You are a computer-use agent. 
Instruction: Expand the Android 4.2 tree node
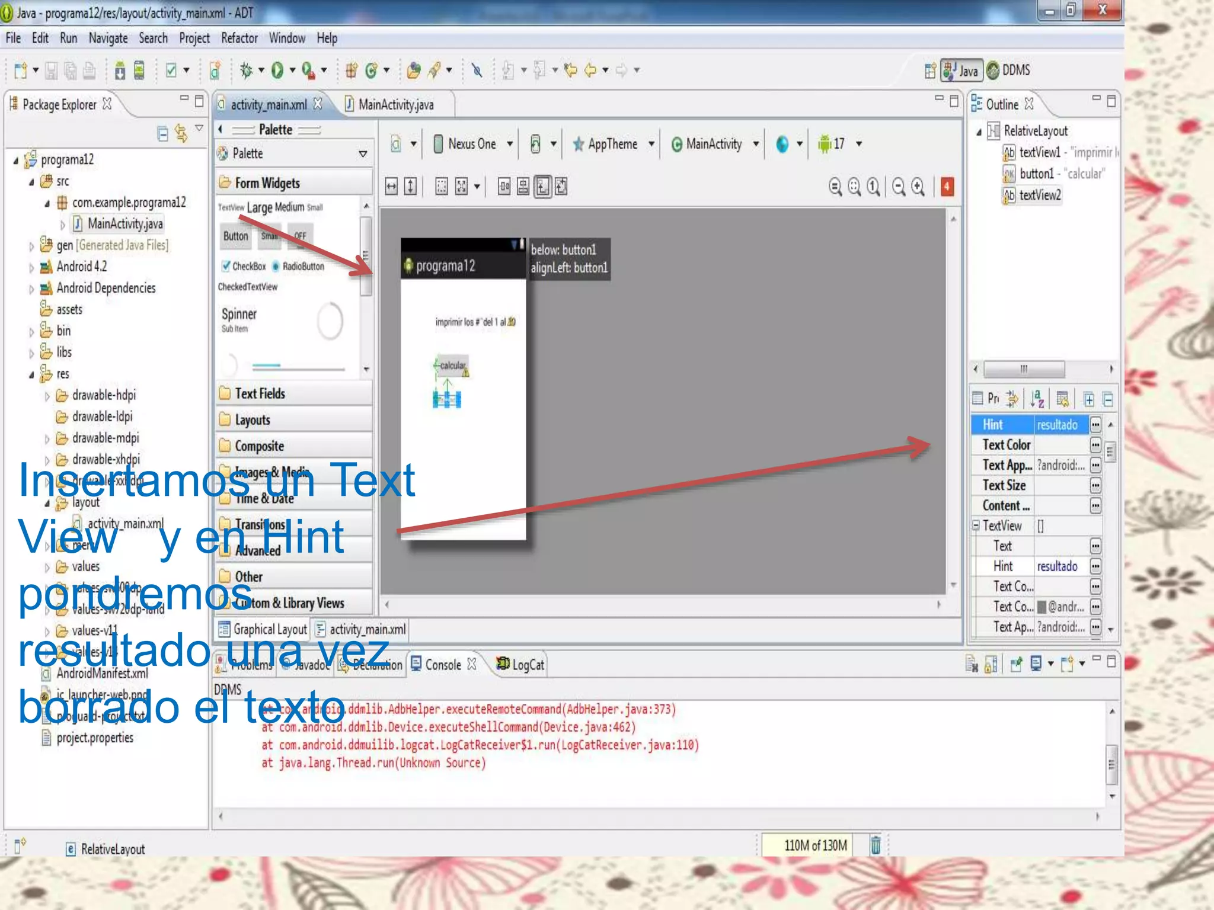point(32,268)
